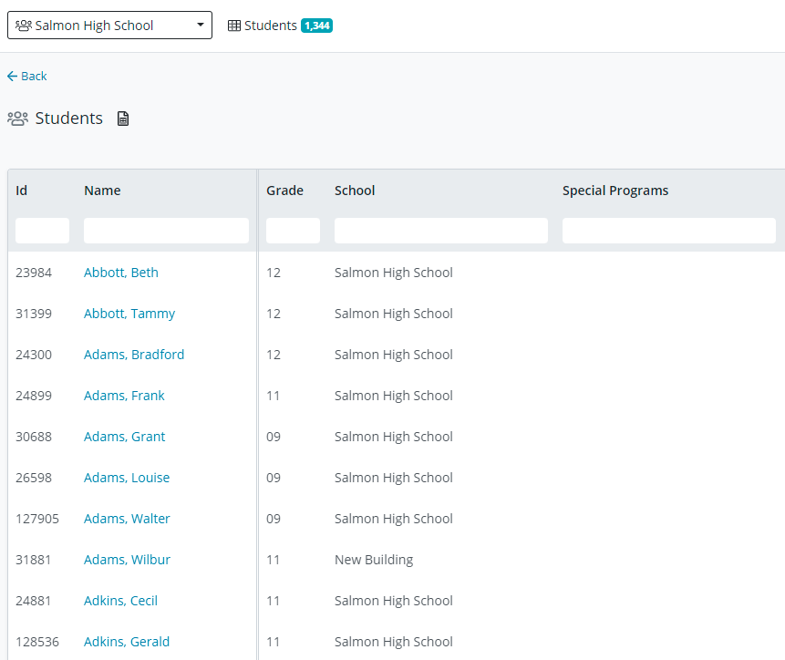The width and height of the screenshot is (785, 660).
Task: Open student Abbott, Beth
Action: point(121,273)
